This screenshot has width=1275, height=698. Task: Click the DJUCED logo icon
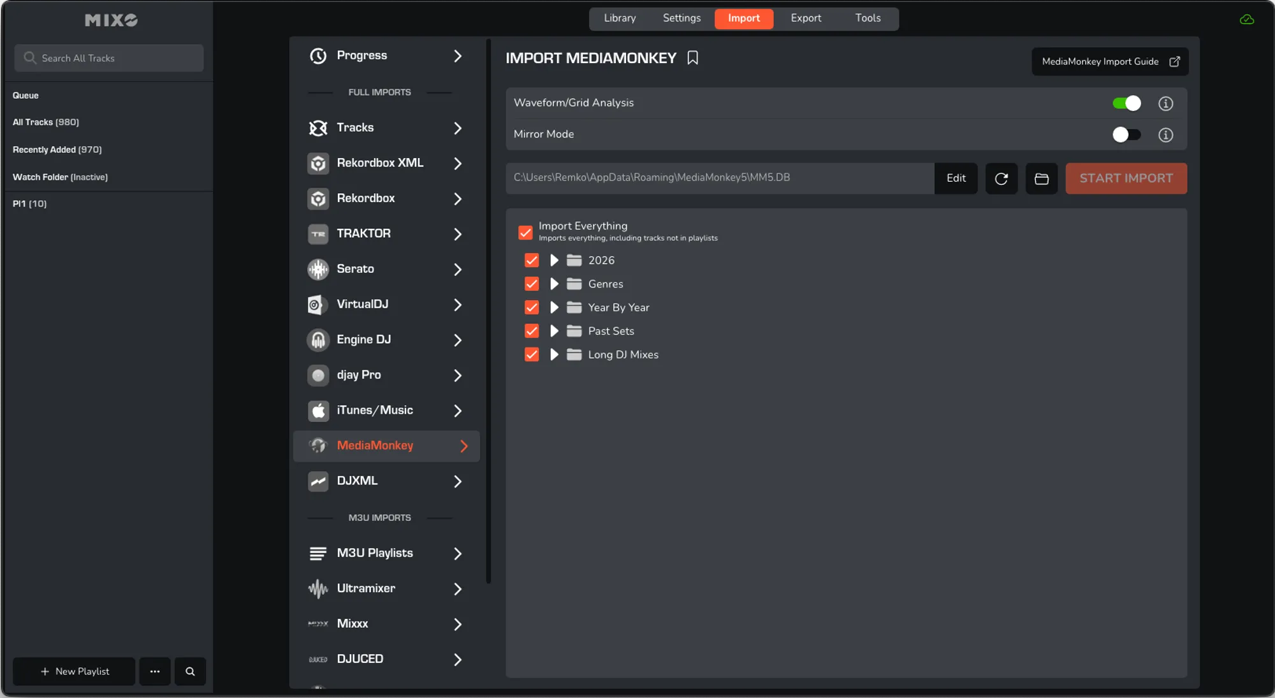click(x=318, y=660)
